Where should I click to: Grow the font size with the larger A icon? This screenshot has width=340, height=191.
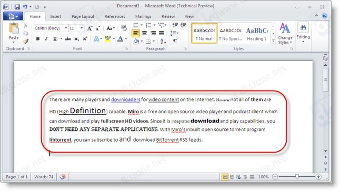pos(89,28)
